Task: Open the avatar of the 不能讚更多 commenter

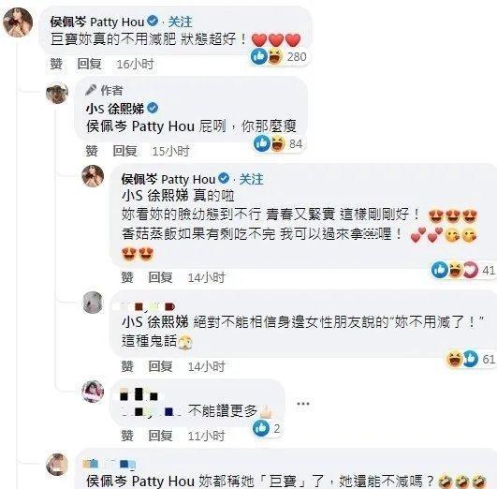Action: (93, 392)
